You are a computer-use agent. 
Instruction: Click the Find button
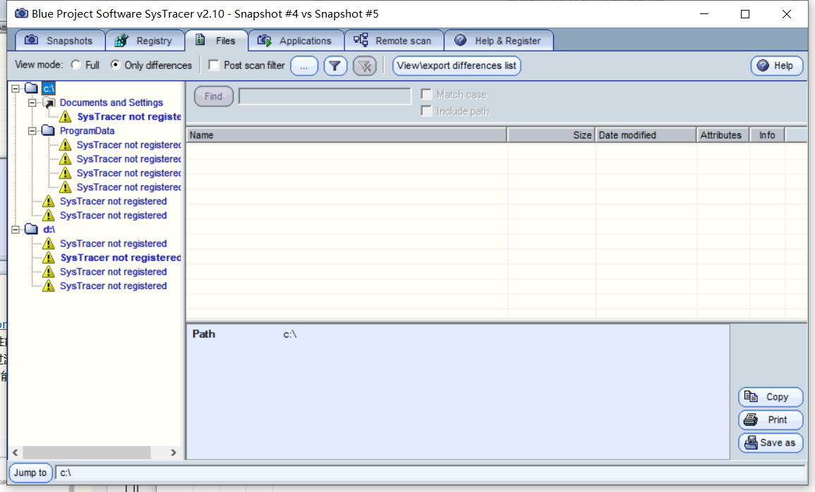214,96
